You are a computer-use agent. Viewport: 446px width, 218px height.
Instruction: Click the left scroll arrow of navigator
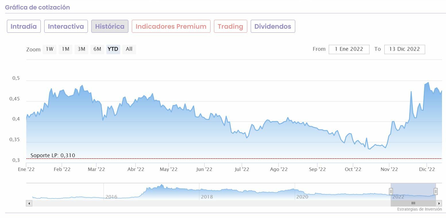[x=29, y=203]
